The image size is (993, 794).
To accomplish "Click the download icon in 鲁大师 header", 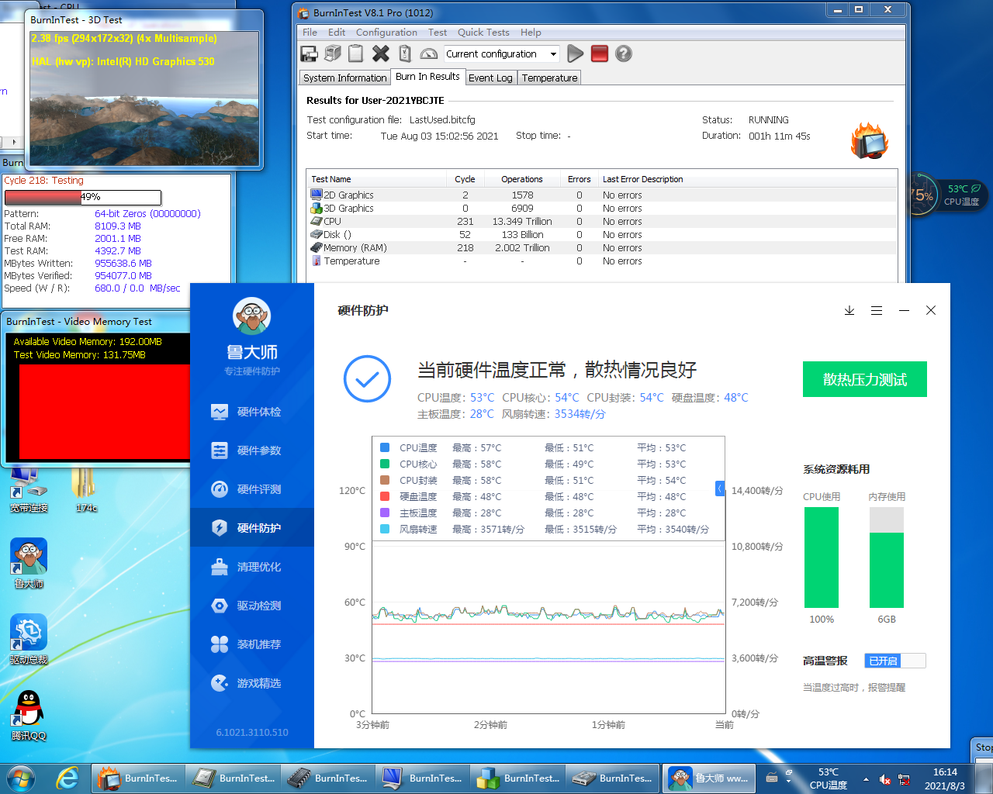I will click(849, 310).
